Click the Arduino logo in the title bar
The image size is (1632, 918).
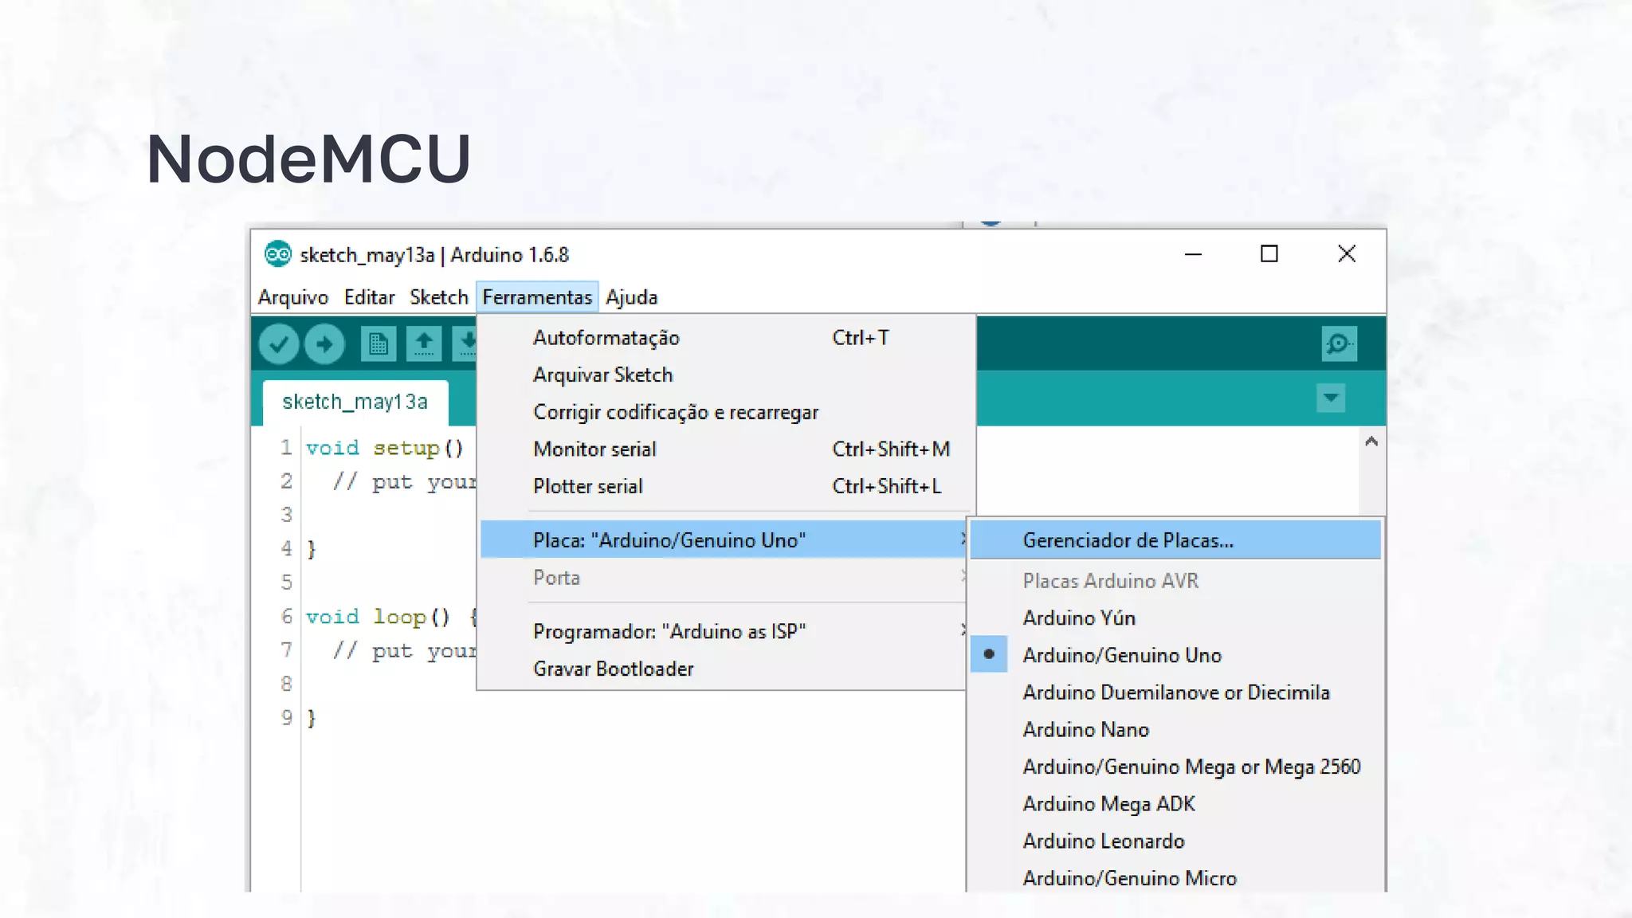tap(277, 254)
